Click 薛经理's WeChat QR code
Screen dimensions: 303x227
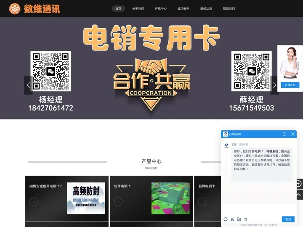[252, 71]
